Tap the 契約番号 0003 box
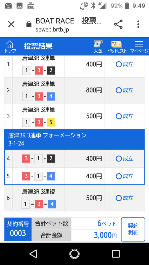 click(x=18, y=229)
